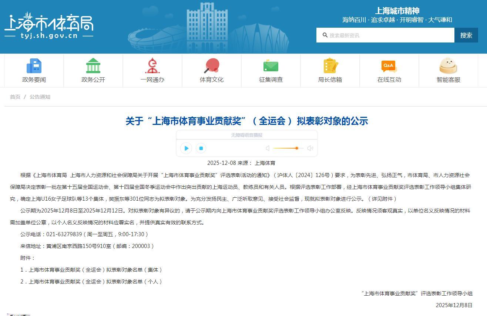Select the 智能客服 menu label
Screen dimensions: 487x316
click(x=449, y=79)
